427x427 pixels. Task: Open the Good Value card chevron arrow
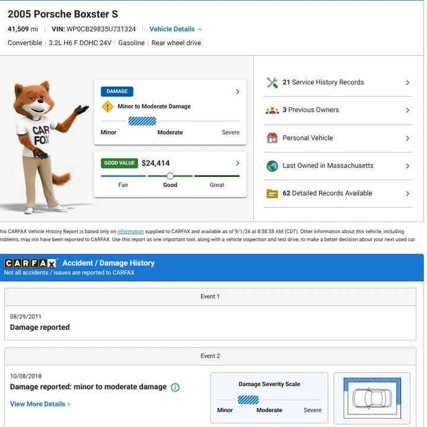coord(238,164)
